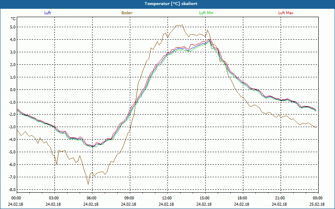Click the -1,0 y-axis value
This screenshot has width=335, height=209.
(x=12, y=102)
